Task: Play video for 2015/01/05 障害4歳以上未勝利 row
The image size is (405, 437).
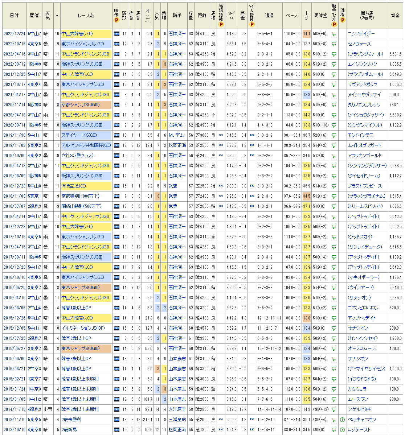Action: tap(116, 399)
